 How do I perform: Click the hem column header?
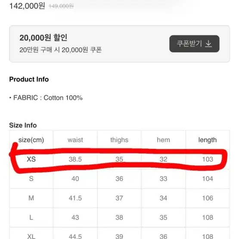pos(163,140)
